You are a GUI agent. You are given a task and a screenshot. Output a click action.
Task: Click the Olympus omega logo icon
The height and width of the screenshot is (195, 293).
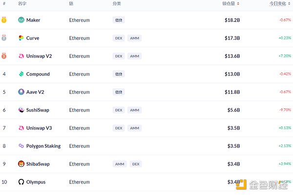coord(21,182)
